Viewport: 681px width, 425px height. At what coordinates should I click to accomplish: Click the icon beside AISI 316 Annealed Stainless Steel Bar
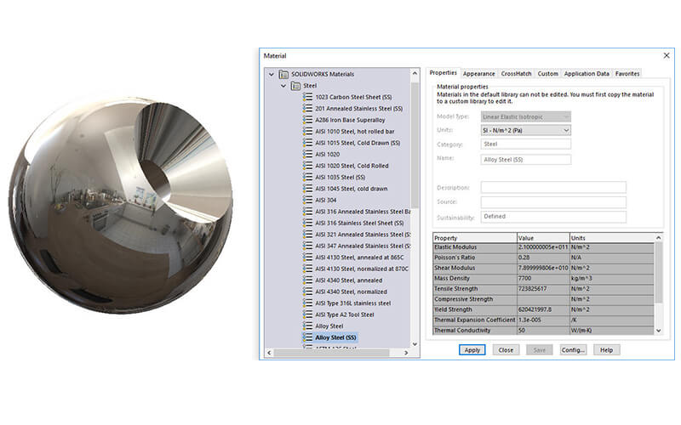coord(307,212)
